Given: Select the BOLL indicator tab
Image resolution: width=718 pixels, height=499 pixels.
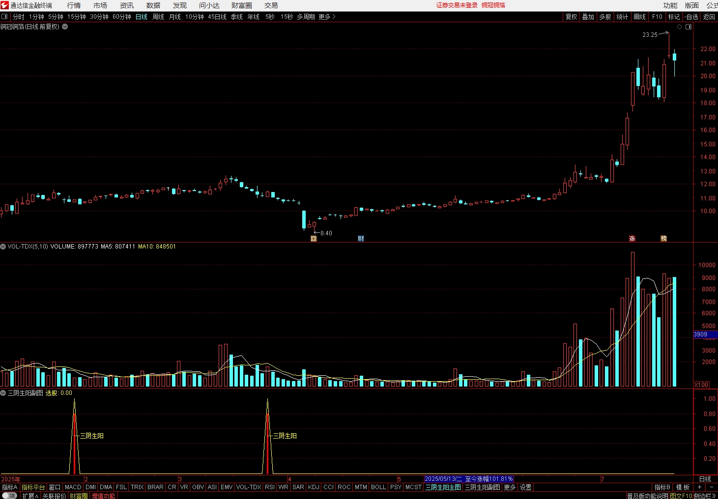Looking at the screenshot, I should click(x=378, y=487).
